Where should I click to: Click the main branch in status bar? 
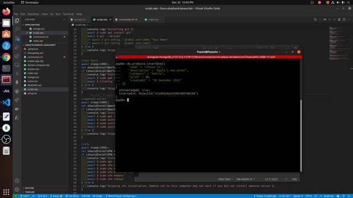[x=24, y=196]
